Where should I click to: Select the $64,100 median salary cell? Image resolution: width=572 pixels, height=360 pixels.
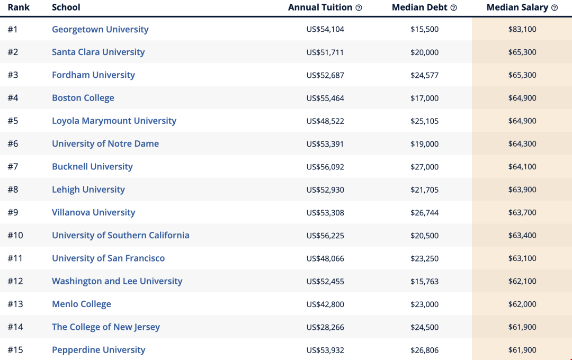tap(522, 167)
